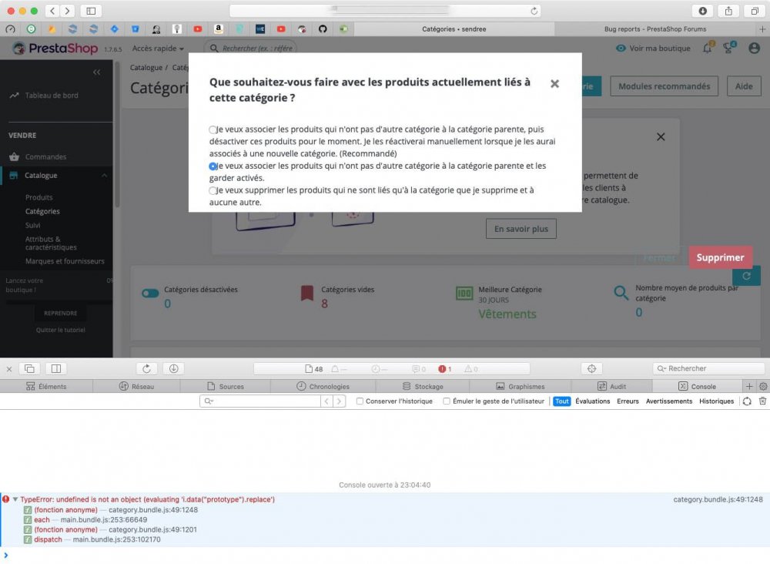
Task: Select option to keep products activated
Action: pyautogui.click(x=213, y=166)
